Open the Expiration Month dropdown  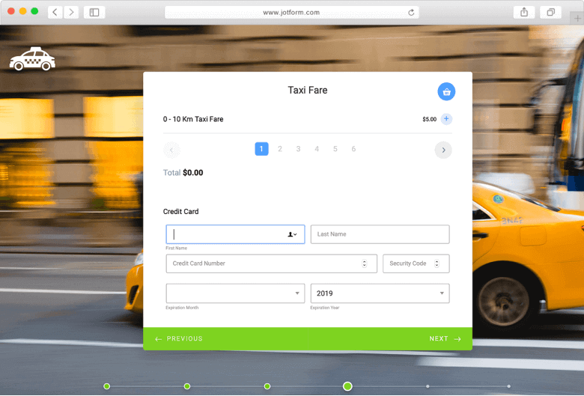coord(235,293)
